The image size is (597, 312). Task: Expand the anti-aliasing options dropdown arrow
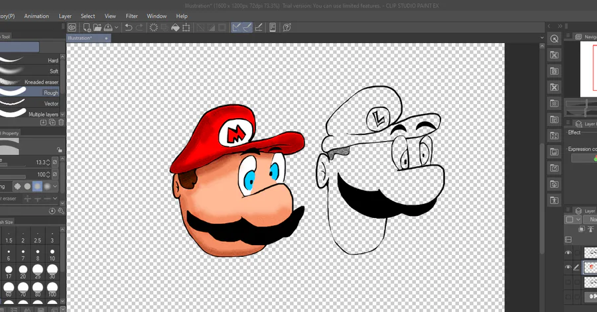coord(55,186)
